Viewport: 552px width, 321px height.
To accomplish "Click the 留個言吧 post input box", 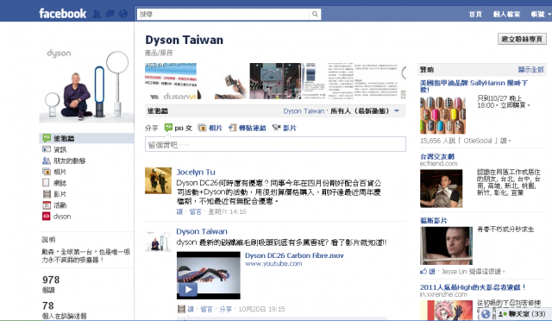I will coord(275,144).
